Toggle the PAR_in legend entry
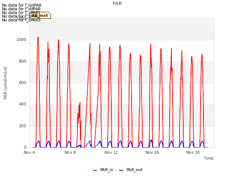This screenshot has height=177, width=236. pos(103,170)
